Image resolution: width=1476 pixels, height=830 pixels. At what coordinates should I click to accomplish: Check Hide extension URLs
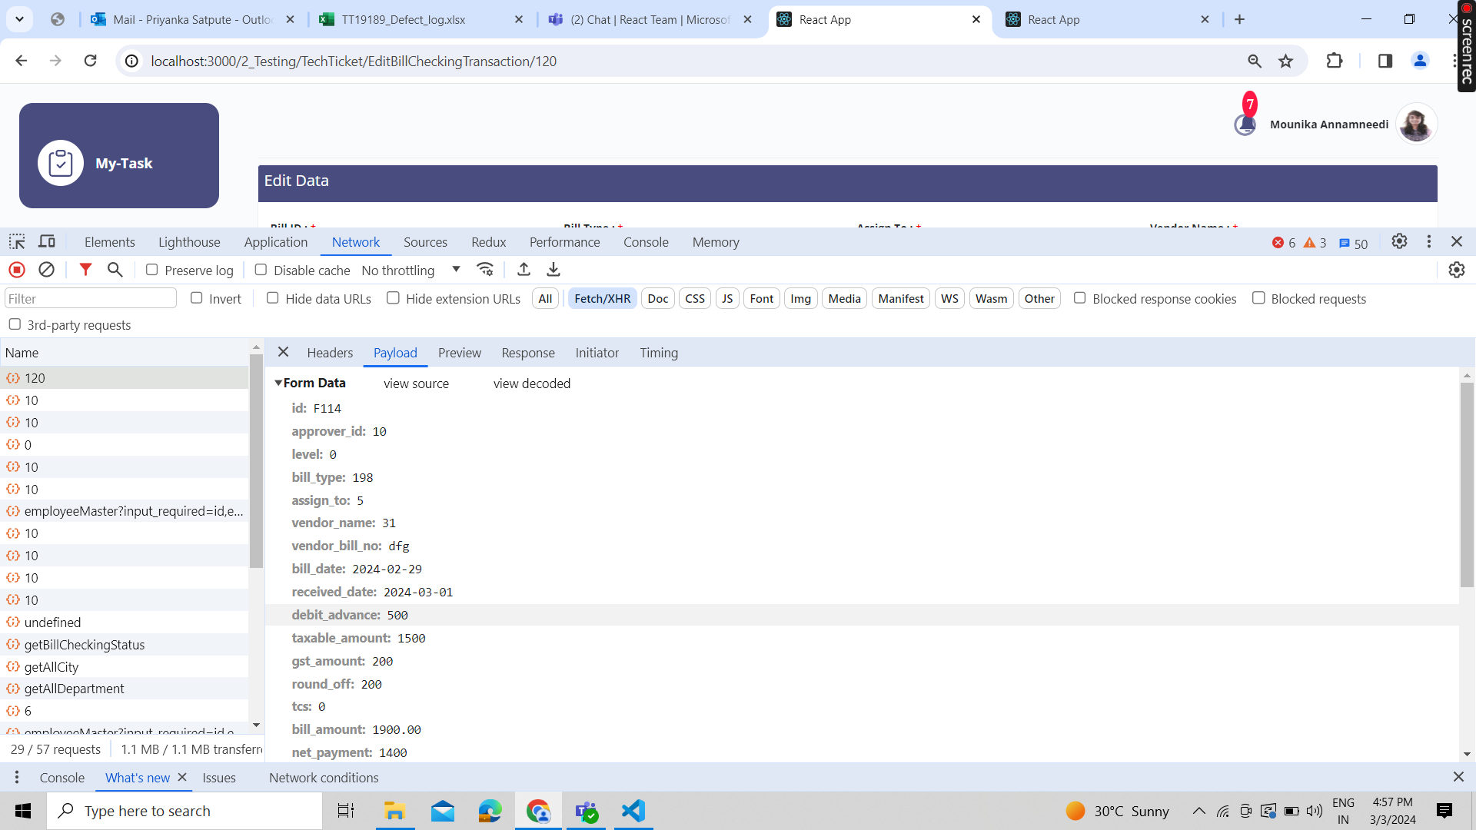394,298
